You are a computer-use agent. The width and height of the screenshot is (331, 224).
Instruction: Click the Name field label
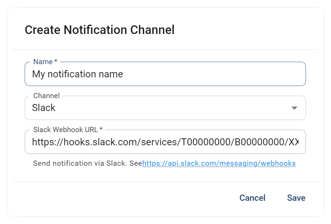(42, 61)
